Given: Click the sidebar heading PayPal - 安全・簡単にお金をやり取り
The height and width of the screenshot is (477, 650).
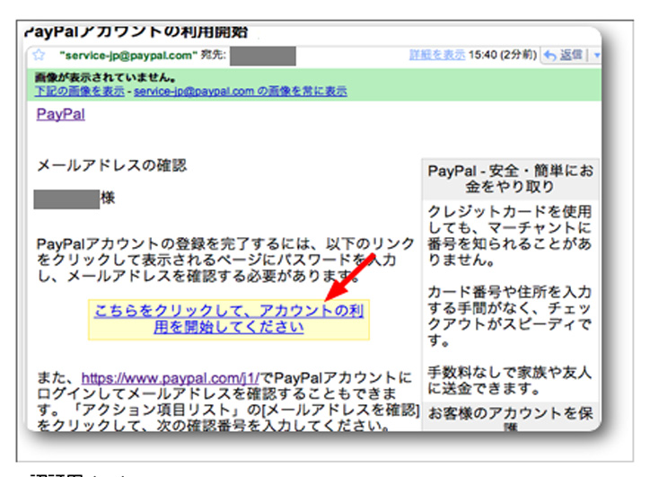Looking at the screenshot, I should 510,179.
